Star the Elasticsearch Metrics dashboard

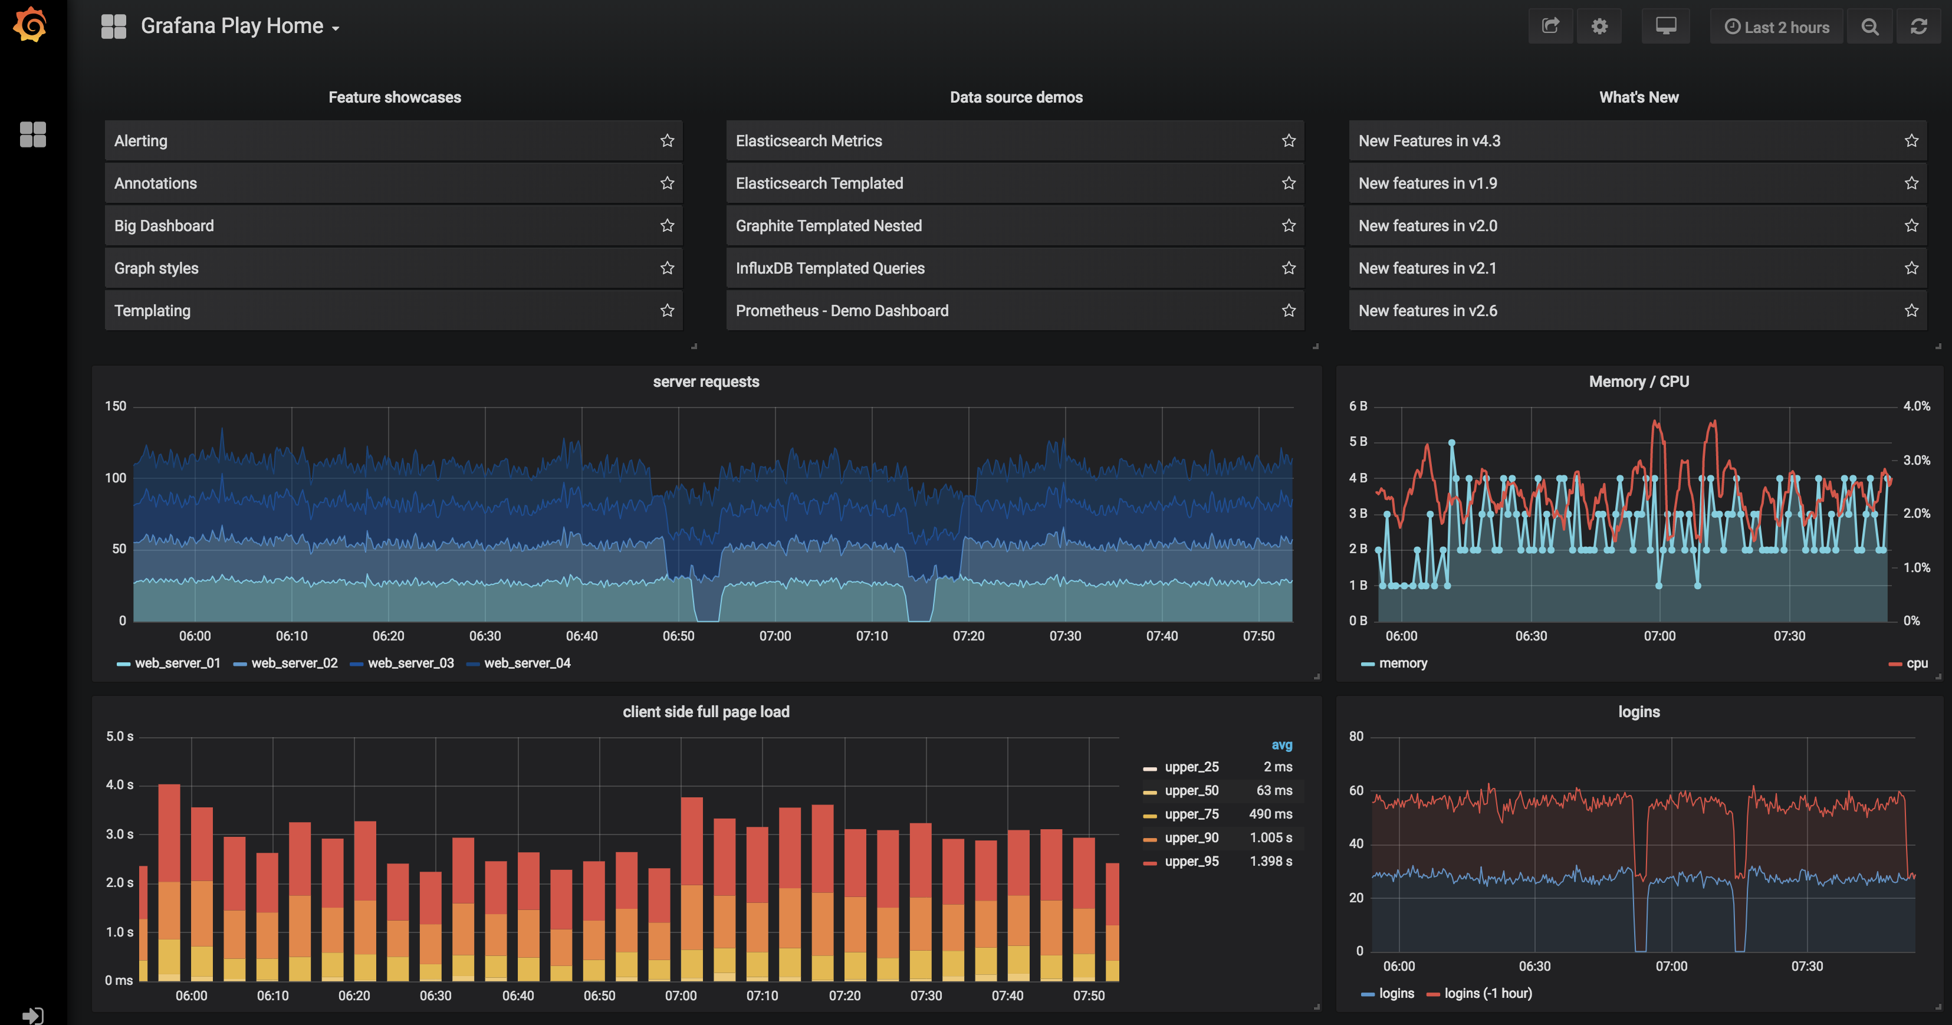[x=1287, y=139]
